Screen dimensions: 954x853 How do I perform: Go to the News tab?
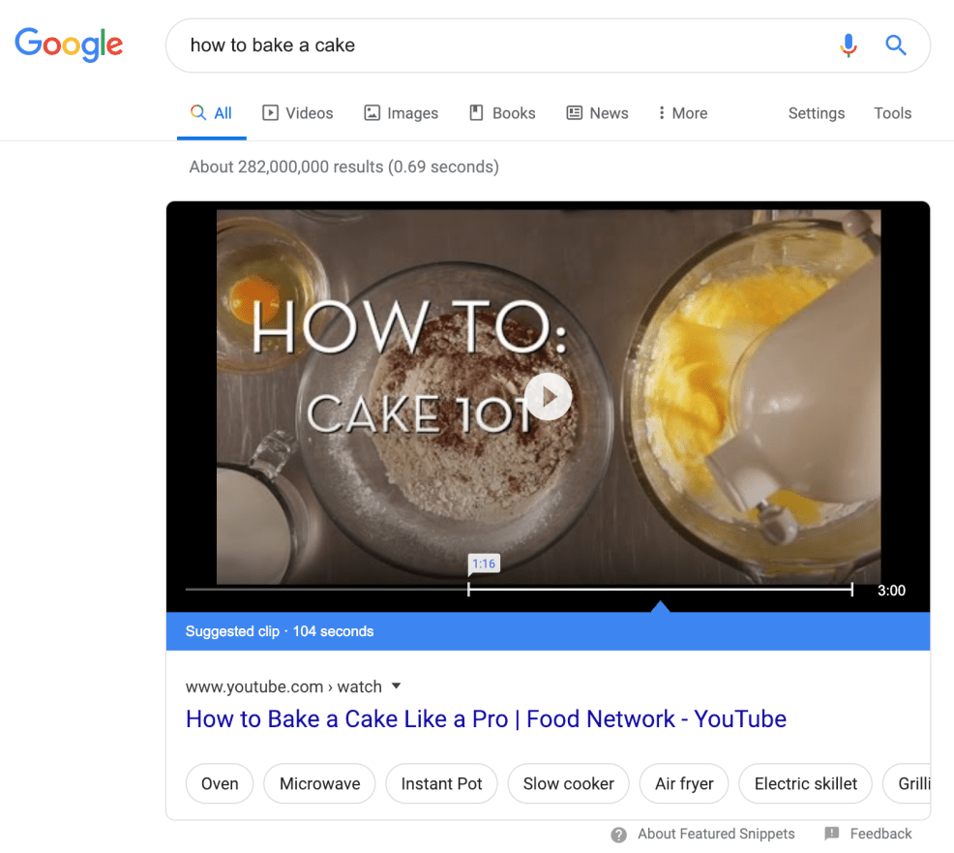597,113
